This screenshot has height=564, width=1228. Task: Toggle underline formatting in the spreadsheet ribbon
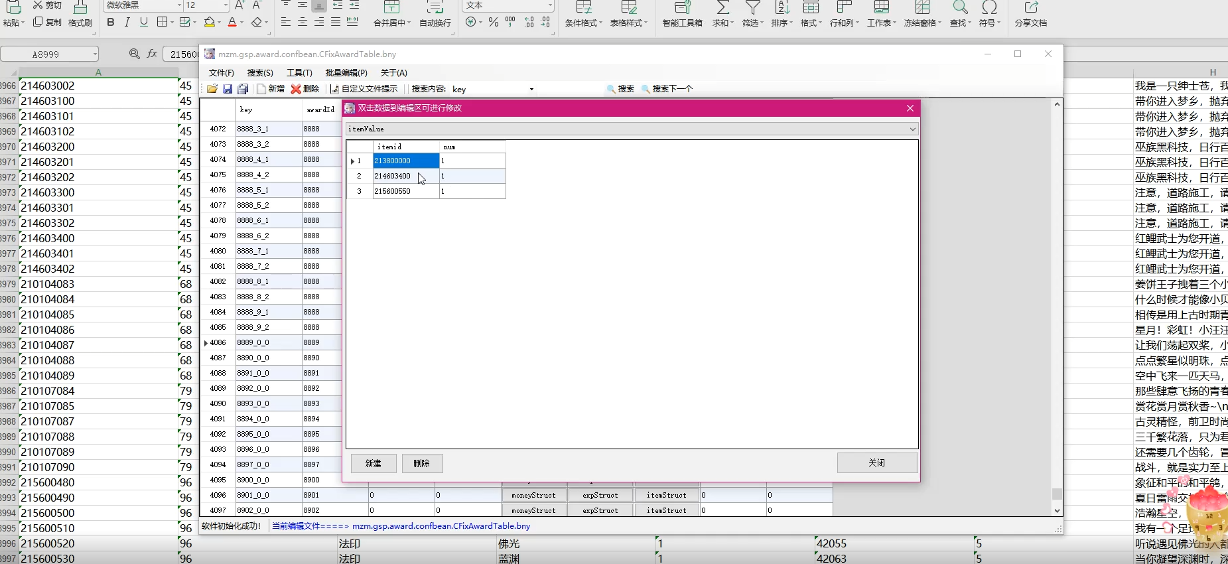[x=144, y=23]
